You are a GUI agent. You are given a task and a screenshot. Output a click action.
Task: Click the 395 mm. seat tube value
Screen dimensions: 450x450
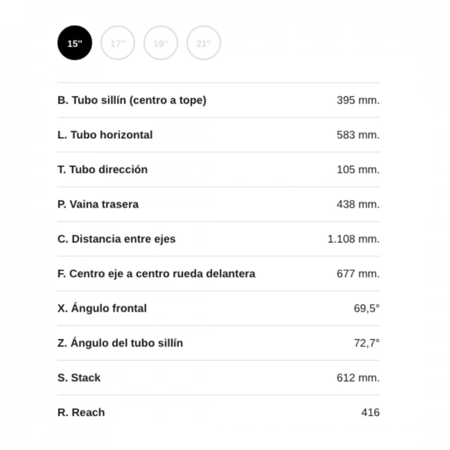click(x=358, y=100)
